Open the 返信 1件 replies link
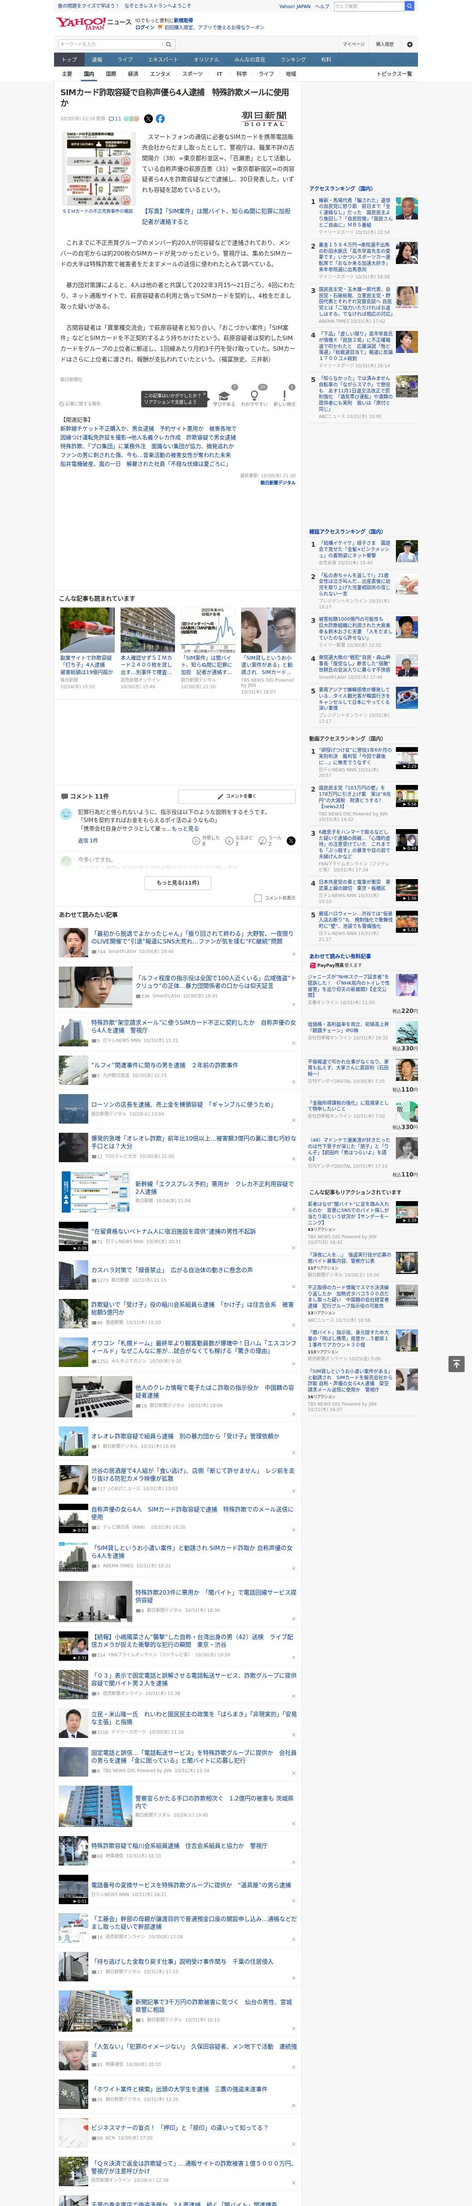Image resolution: width=472 pixels, height=2206 pixels. pyautogui.click(x=87, y=841)
